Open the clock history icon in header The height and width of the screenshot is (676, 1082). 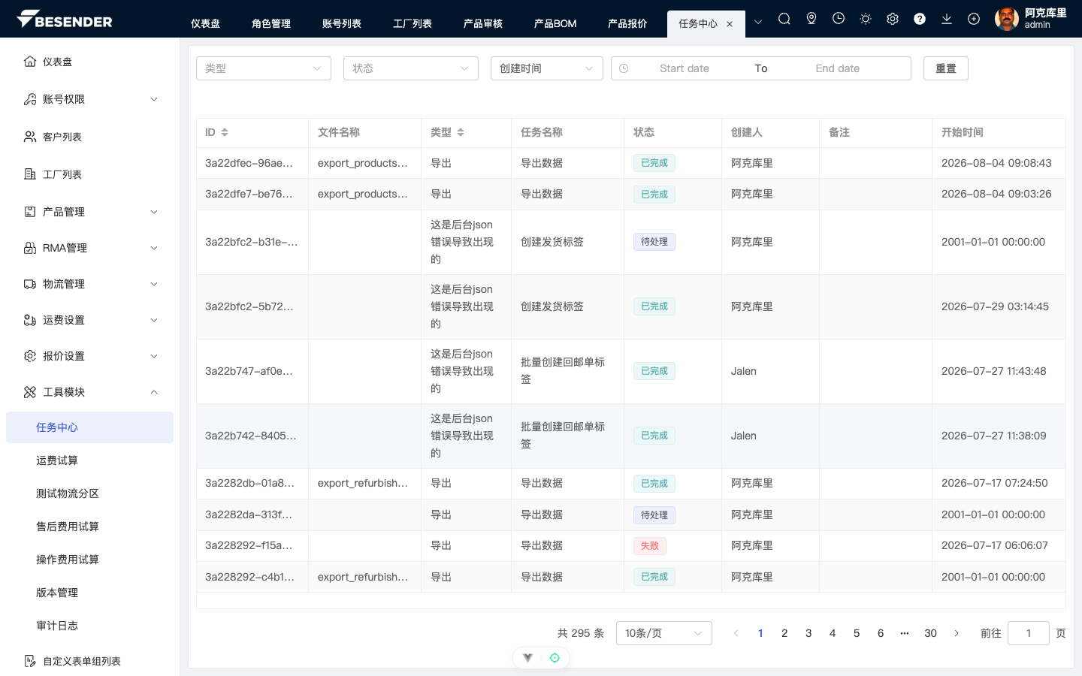tap(838, 19)
